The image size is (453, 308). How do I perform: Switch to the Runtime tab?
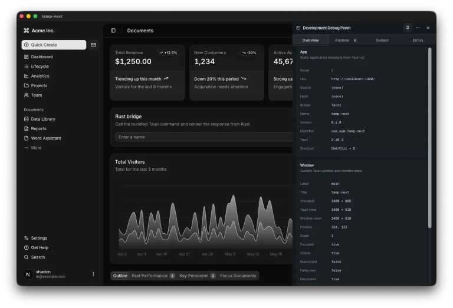point(346,41)
